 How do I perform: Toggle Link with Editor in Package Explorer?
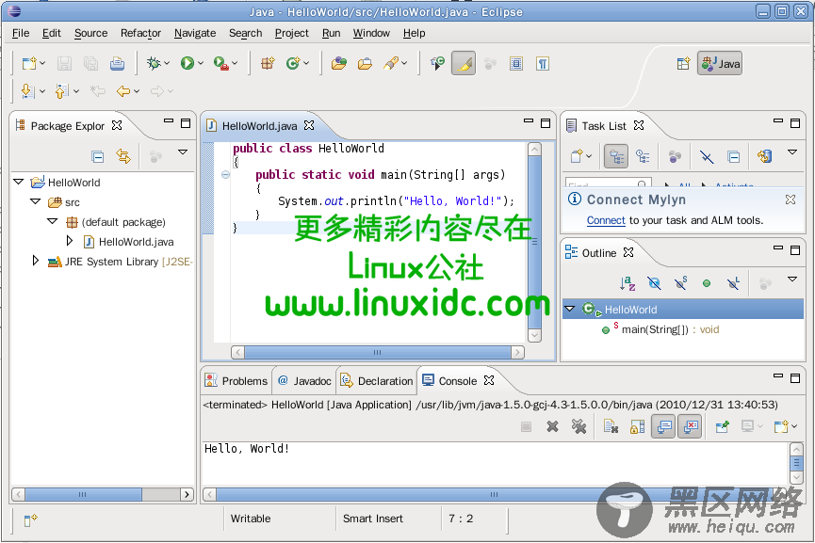tap(123, 155)
